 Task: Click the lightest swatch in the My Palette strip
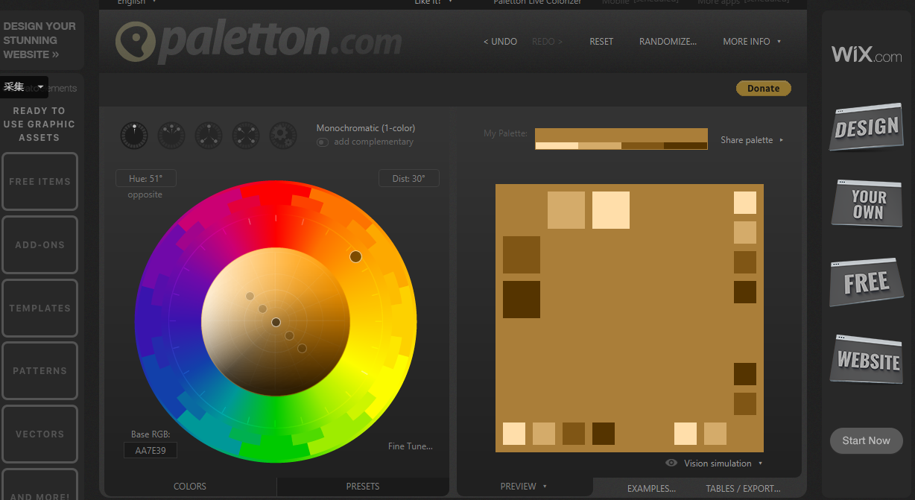tap(557, 146)
